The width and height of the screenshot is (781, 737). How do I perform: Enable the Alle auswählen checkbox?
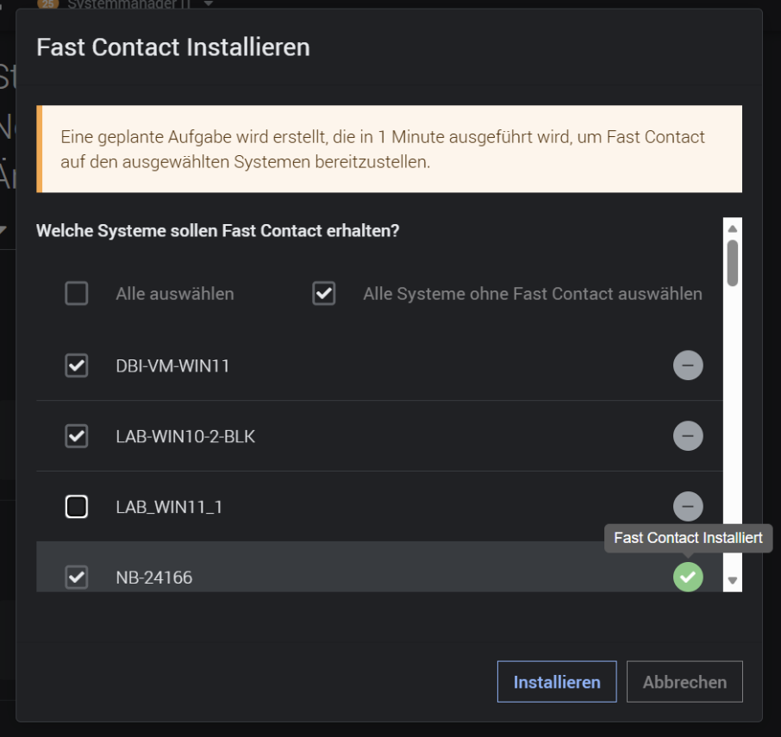tap(76, 293)
